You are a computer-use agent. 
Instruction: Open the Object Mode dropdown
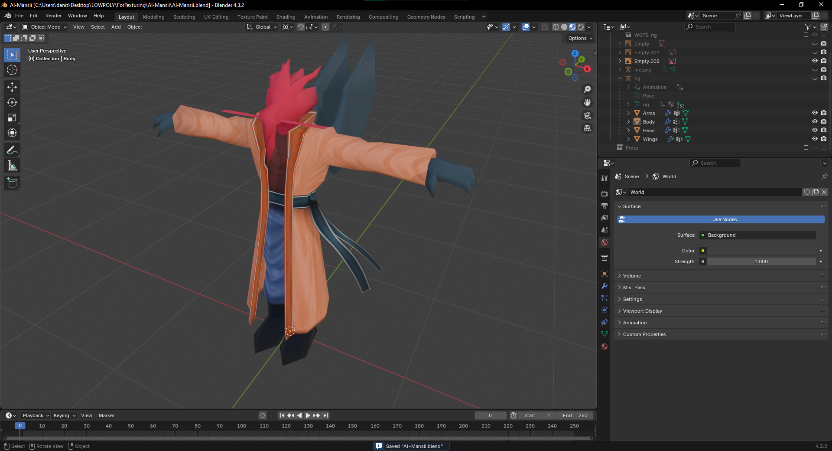[44, 27]
